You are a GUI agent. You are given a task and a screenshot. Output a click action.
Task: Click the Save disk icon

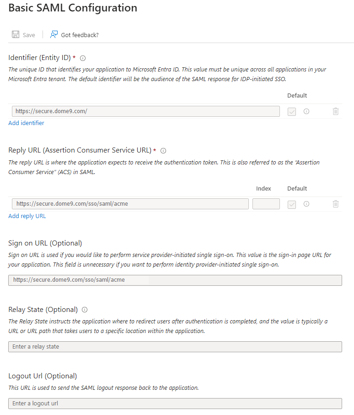coord(16,35)
